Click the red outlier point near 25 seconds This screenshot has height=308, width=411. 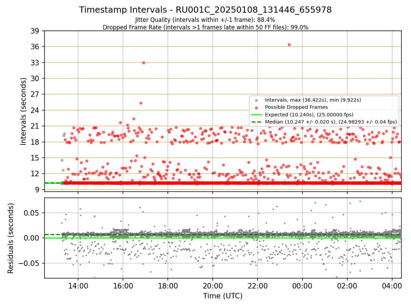[x=141, y=103]
